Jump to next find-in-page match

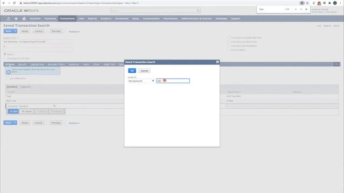click(x=301, y=9)
